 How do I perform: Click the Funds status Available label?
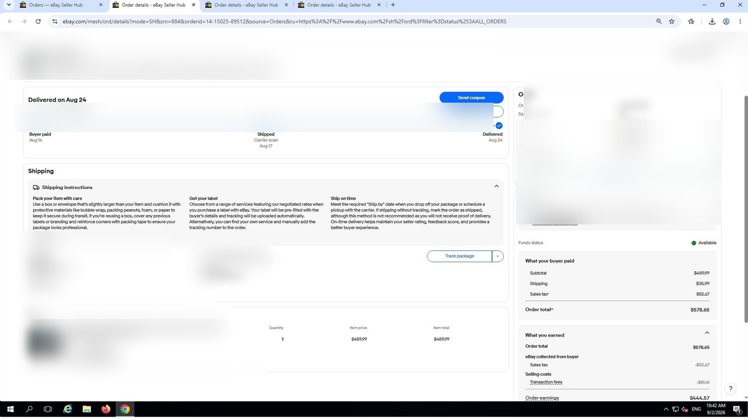click(x=707, y=243)
